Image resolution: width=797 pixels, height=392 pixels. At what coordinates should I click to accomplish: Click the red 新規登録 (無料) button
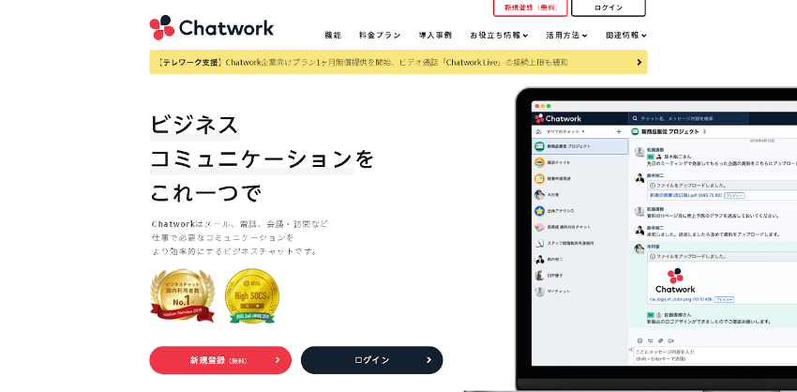[220, 360]
